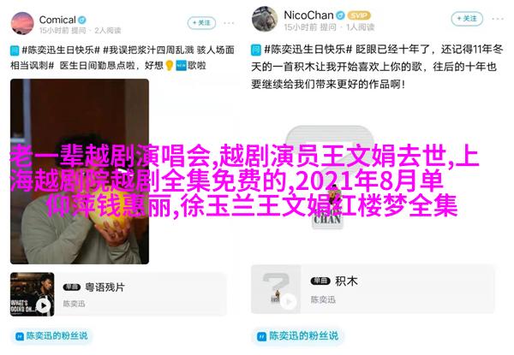The image size is (514, 355).
Task: Click the SVIP badge next to NicoChan
Action: coord(359,15)
